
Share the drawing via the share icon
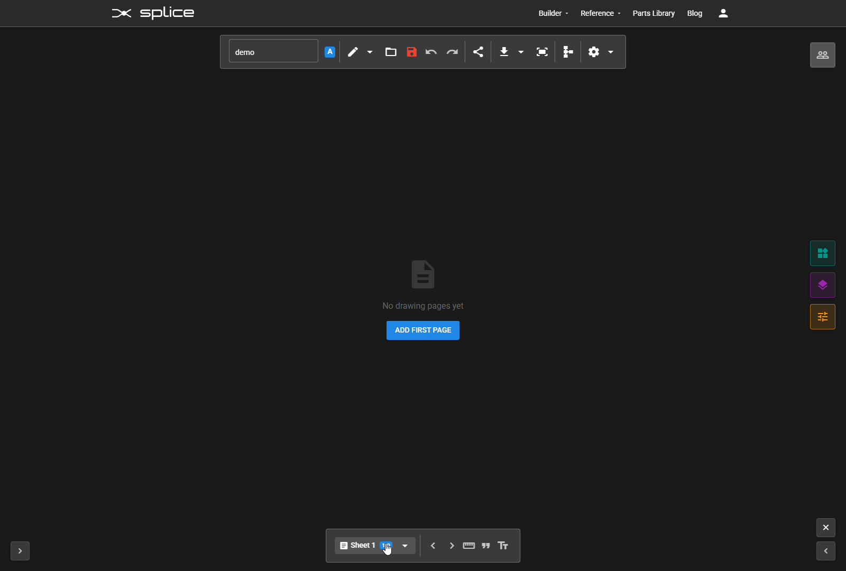tap(478, 52)
